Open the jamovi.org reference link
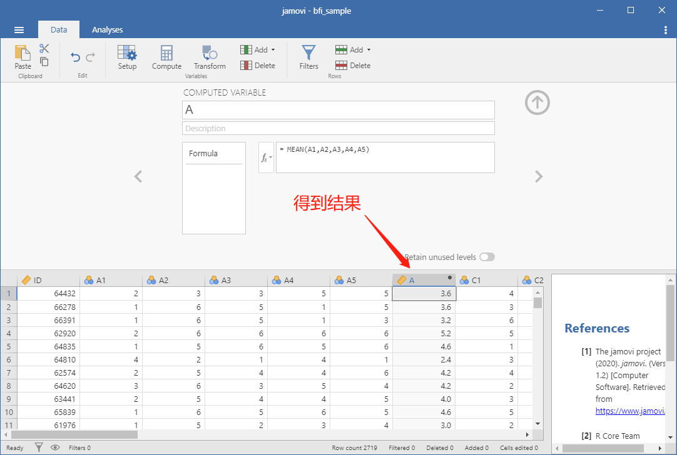 click(630, 411)
